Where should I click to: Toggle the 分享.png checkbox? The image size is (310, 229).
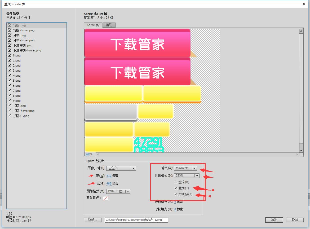(10, 35)
